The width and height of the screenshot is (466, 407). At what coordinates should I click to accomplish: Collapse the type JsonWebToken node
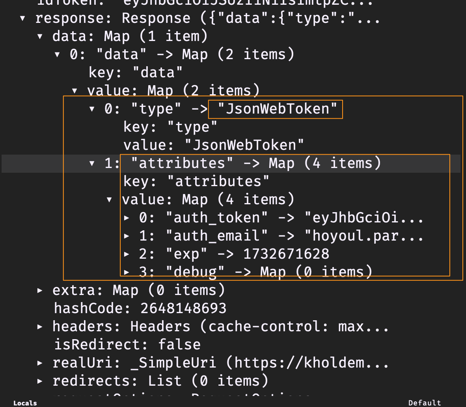pyautogui.click(x=91, y=108)
